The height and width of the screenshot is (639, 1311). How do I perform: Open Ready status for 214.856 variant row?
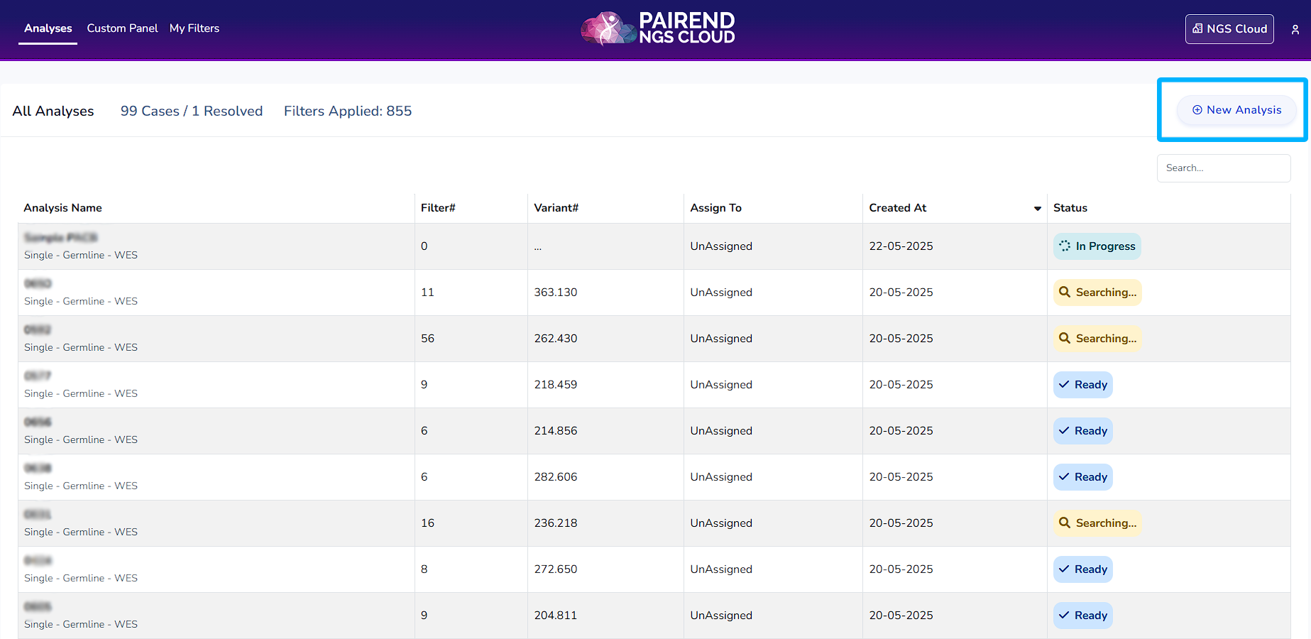1082,431
